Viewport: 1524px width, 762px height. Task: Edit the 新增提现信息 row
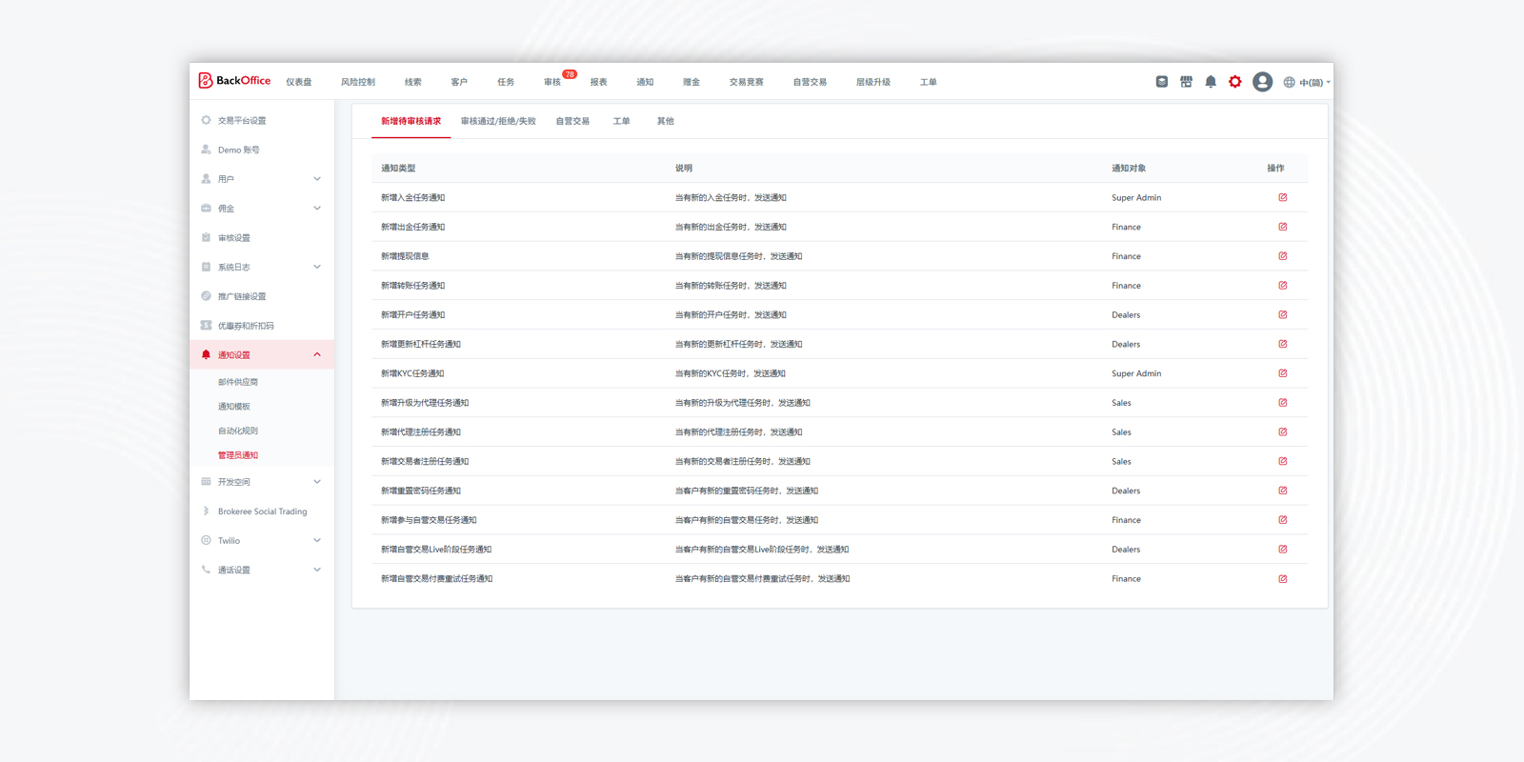pos(1283,256)
